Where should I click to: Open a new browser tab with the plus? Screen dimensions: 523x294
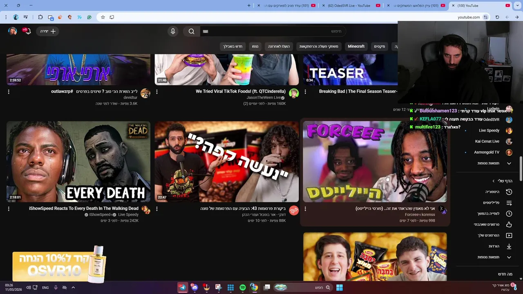coord(249,6)
